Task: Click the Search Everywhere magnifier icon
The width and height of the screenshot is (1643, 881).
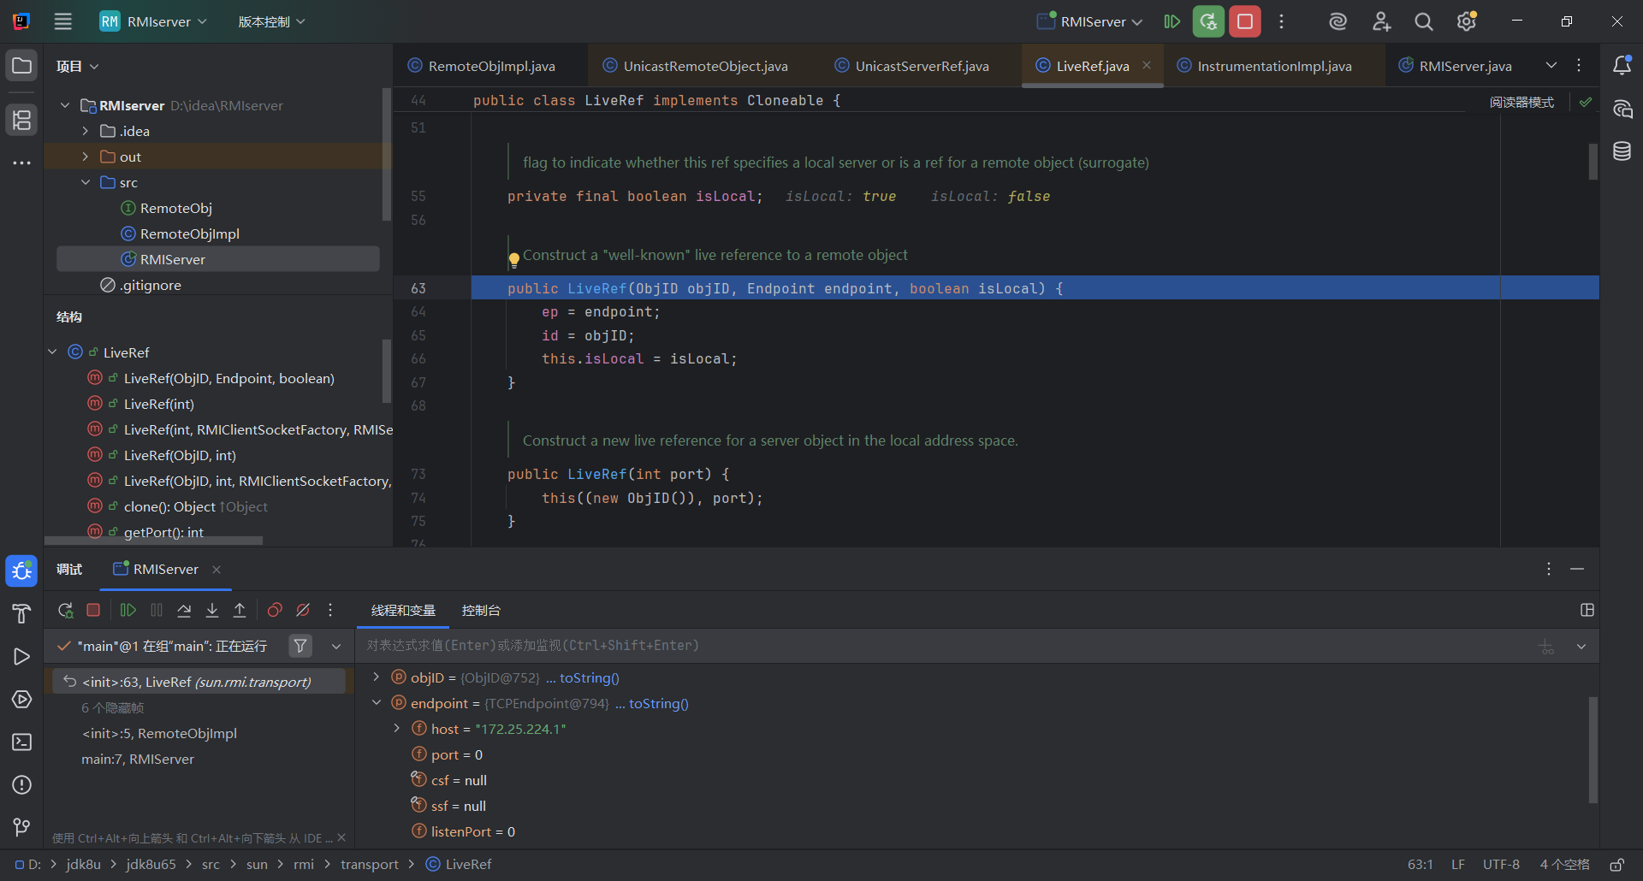Action: [1423, 22]
